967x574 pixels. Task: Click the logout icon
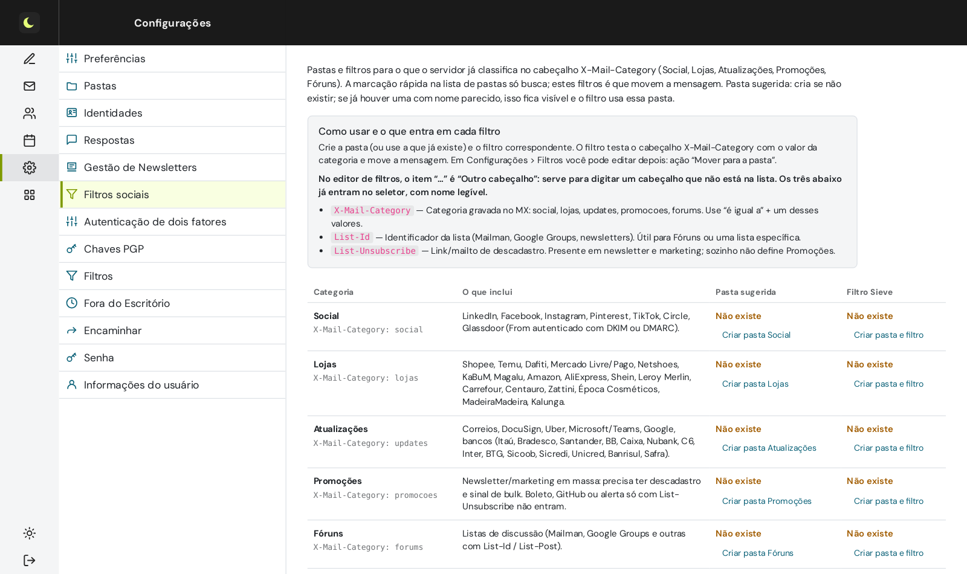29,560
